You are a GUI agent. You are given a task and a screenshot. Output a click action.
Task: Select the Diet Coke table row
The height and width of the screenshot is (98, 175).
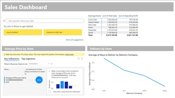click(x=113, y=25)
